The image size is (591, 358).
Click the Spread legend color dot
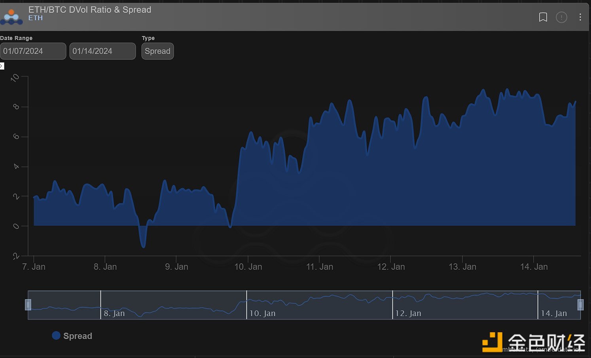click(x=56, y=335)
